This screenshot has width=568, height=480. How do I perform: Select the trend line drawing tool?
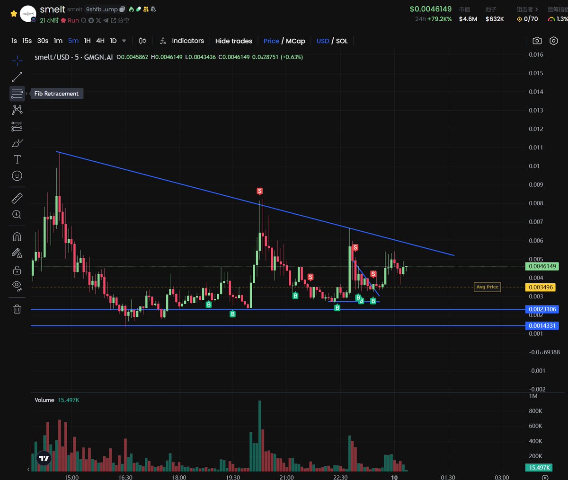(x=17, y=77)
